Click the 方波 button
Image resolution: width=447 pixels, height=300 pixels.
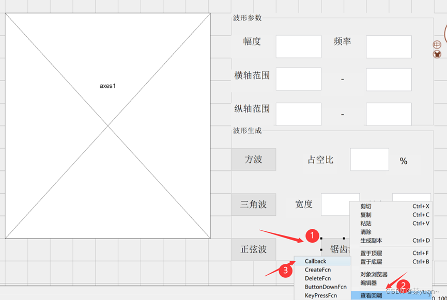[254, 160]
